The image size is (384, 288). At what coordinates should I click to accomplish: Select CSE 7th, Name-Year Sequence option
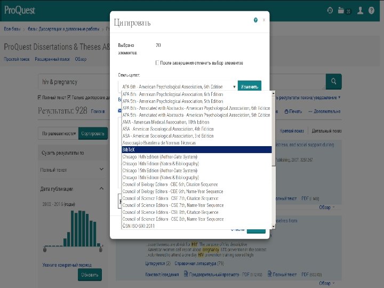[x=197, y=205]
